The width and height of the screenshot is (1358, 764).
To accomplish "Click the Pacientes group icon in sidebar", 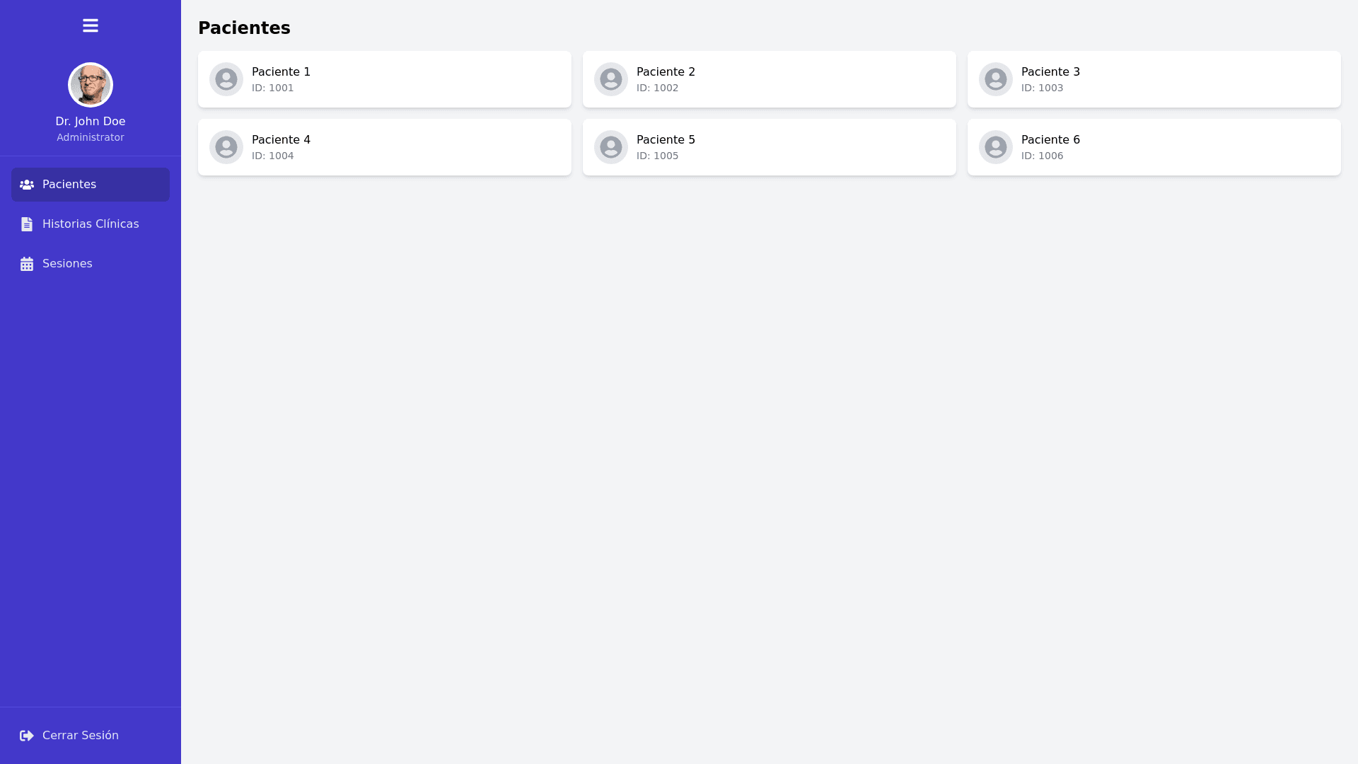I will point(27,185).
